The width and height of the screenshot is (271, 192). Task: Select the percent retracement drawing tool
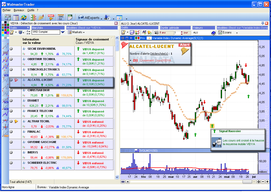[x=5, y=93]
